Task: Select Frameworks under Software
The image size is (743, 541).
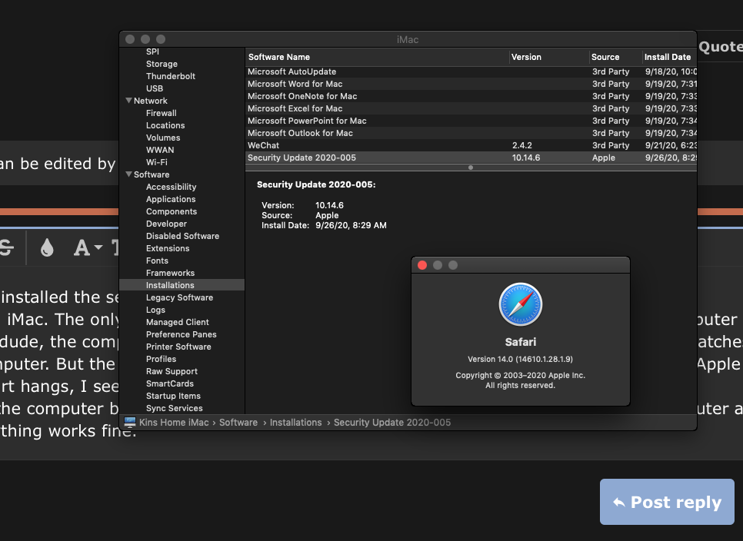Action: tap(170, 273)
